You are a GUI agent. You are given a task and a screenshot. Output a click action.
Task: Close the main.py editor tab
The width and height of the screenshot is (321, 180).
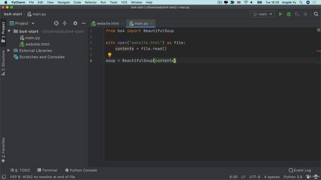[151, 23]
